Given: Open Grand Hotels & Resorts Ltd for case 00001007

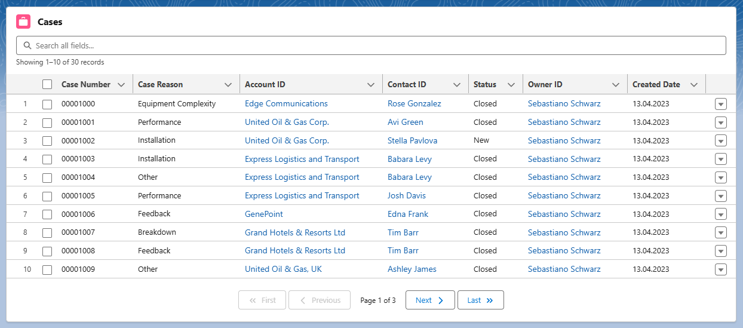Looking at the screenshot, I should 295,232.
